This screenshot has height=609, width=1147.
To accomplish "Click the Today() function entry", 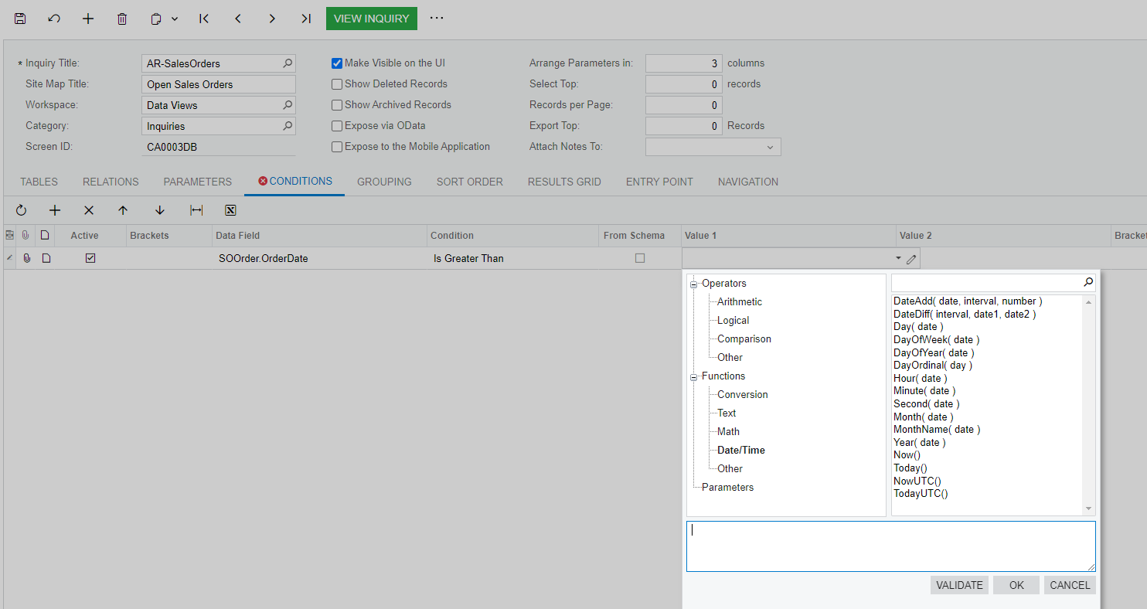I will pyautogui.click(x=910, y=468).
